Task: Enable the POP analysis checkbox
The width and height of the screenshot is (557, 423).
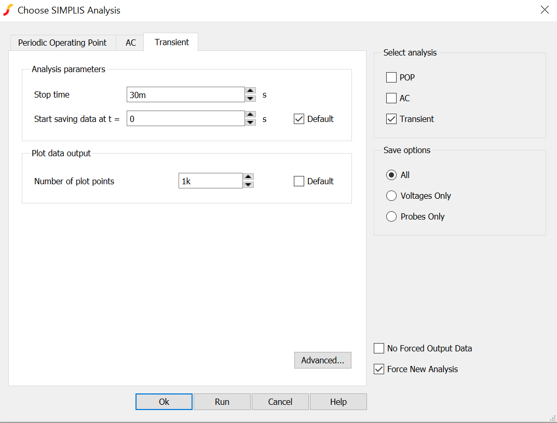Action: point(391,77)
